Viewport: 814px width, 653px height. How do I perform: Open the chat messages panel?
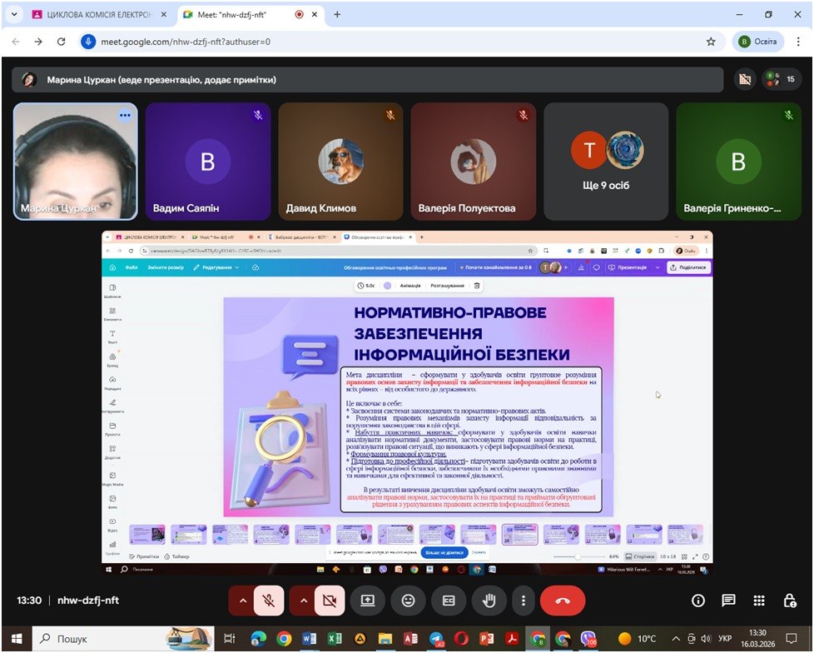(728, 600)
